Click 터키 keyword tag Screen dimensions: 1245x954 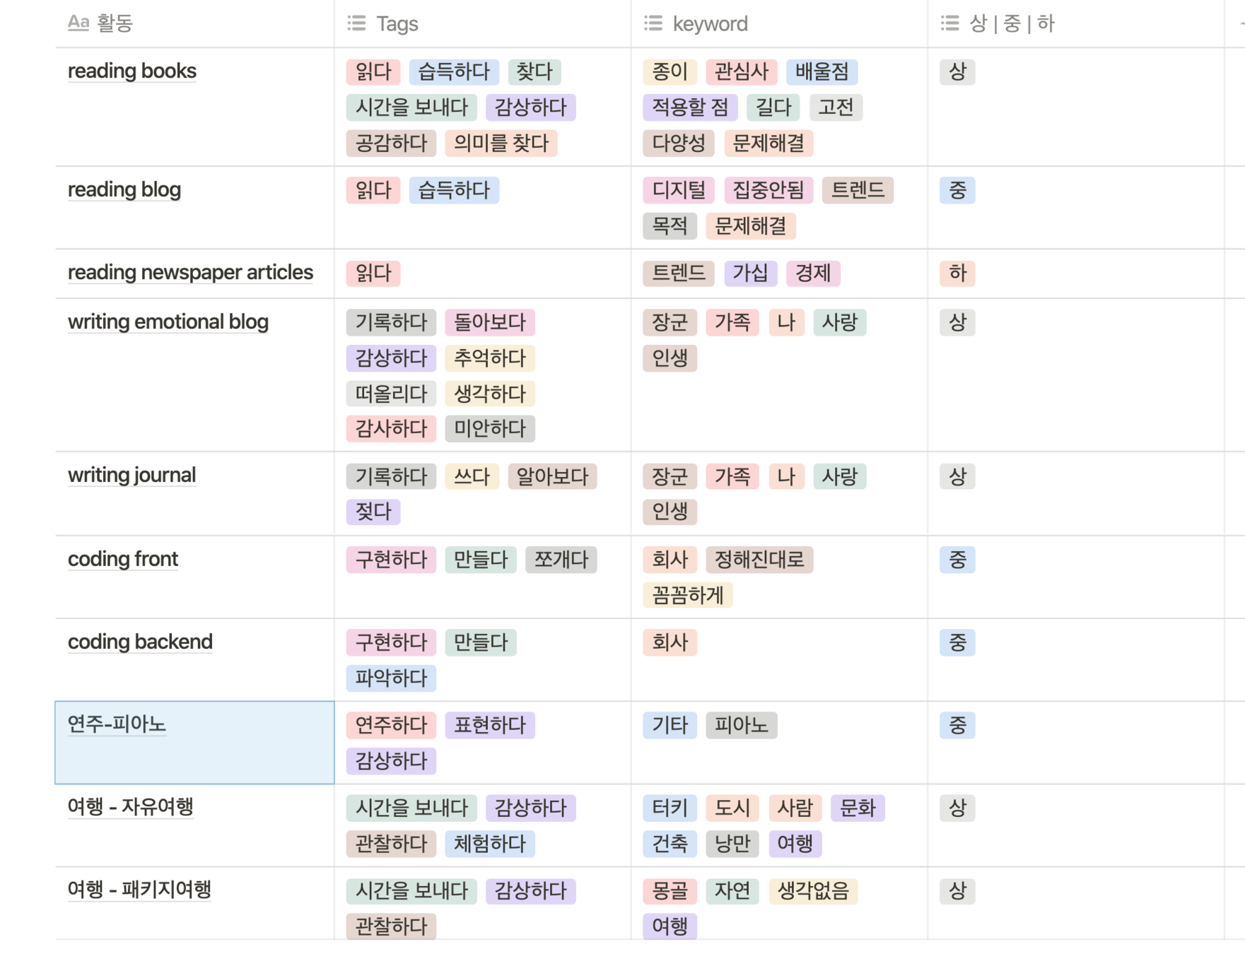click(670, 808)
